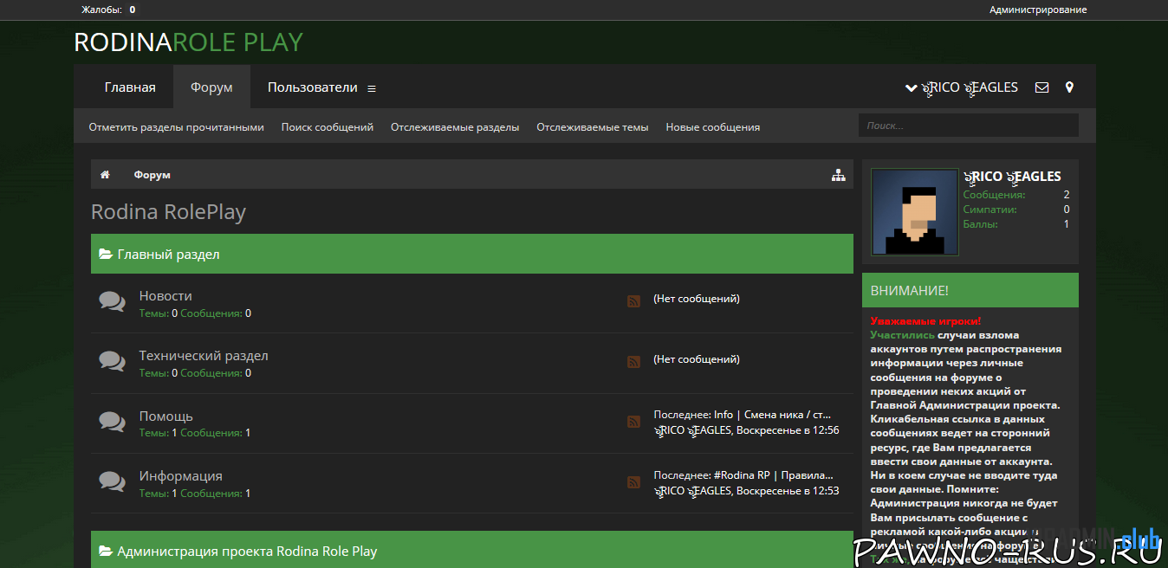Open the sitemap tree icon
1168x568 pixels.
[838, 175]
